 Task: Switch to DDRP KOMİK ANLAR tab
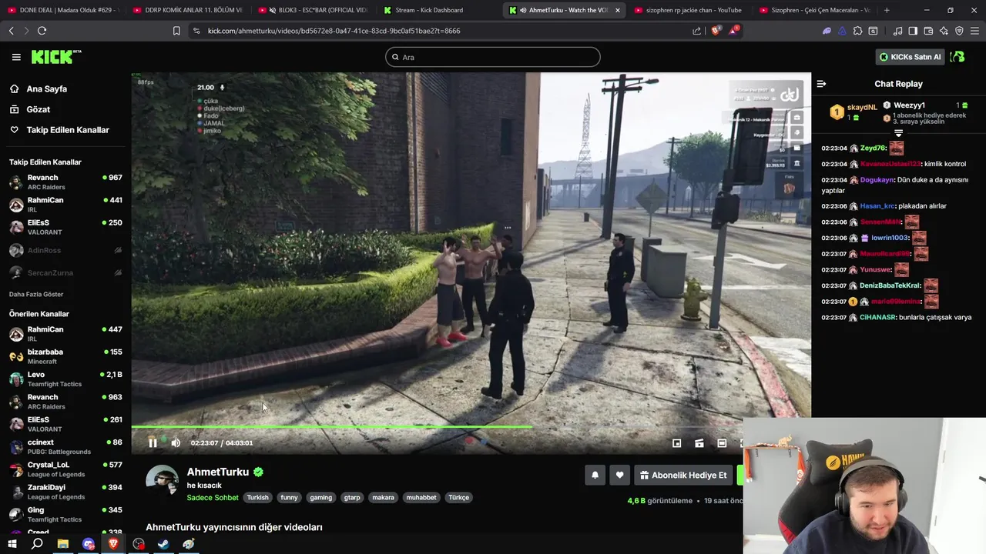tap(188, 10)
